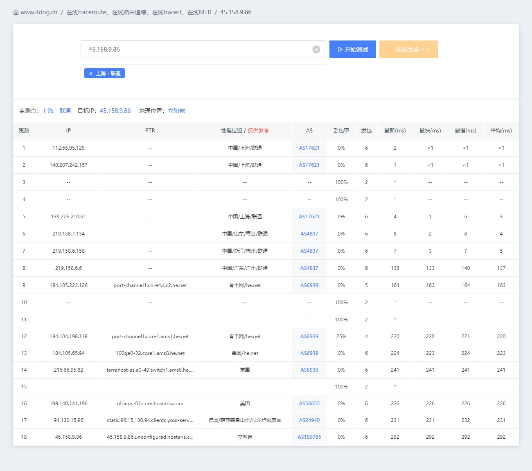
Task: Select IP cell 184.105.65.94
Action: (68, 353)
